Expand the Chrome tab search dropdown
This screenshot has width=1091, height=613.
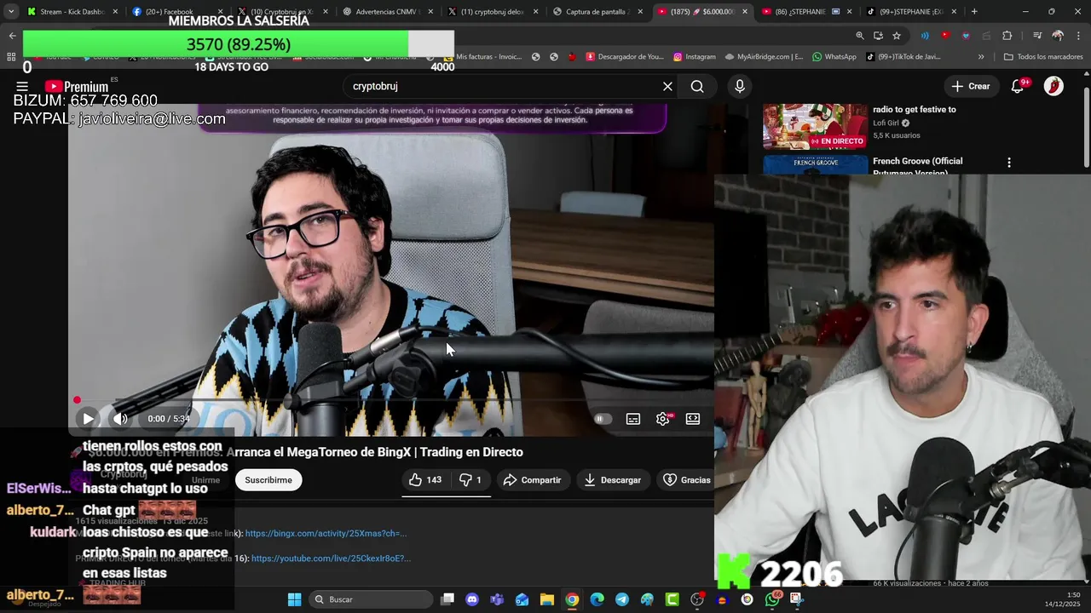click(x=10, y=12)
